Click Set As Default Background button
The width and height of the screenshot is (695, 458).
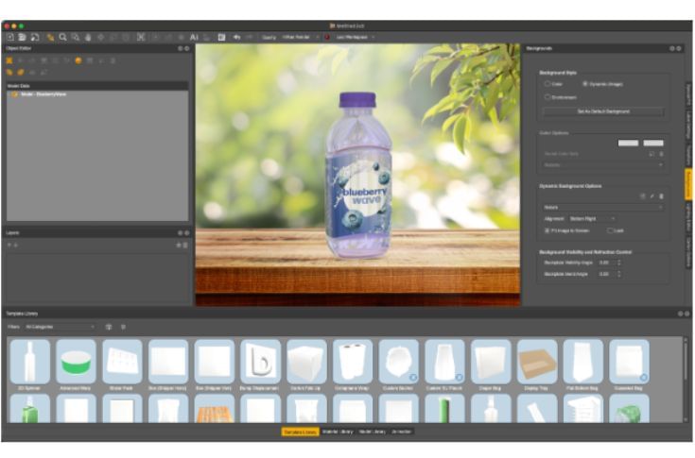pos(602,111)
